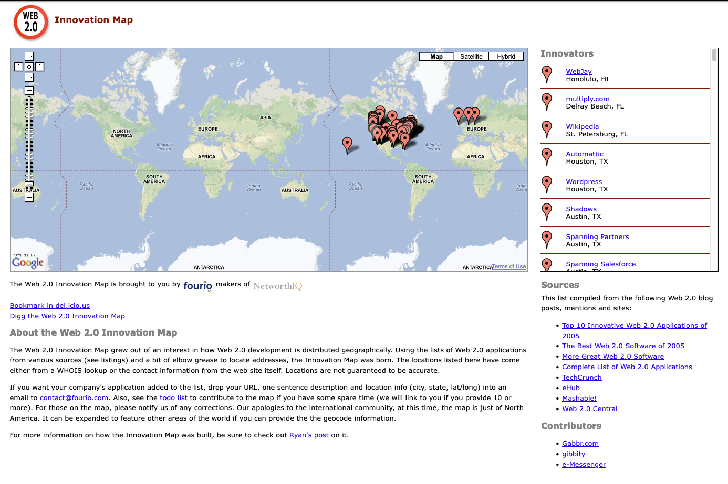Pan the map left with the arrow
The width and height of the screenshot is (728, 484).
19,67
